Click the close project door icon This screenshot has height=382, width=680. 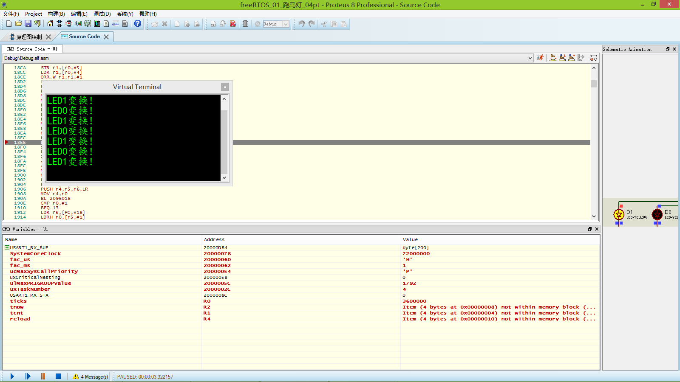[x=37, y=24]
